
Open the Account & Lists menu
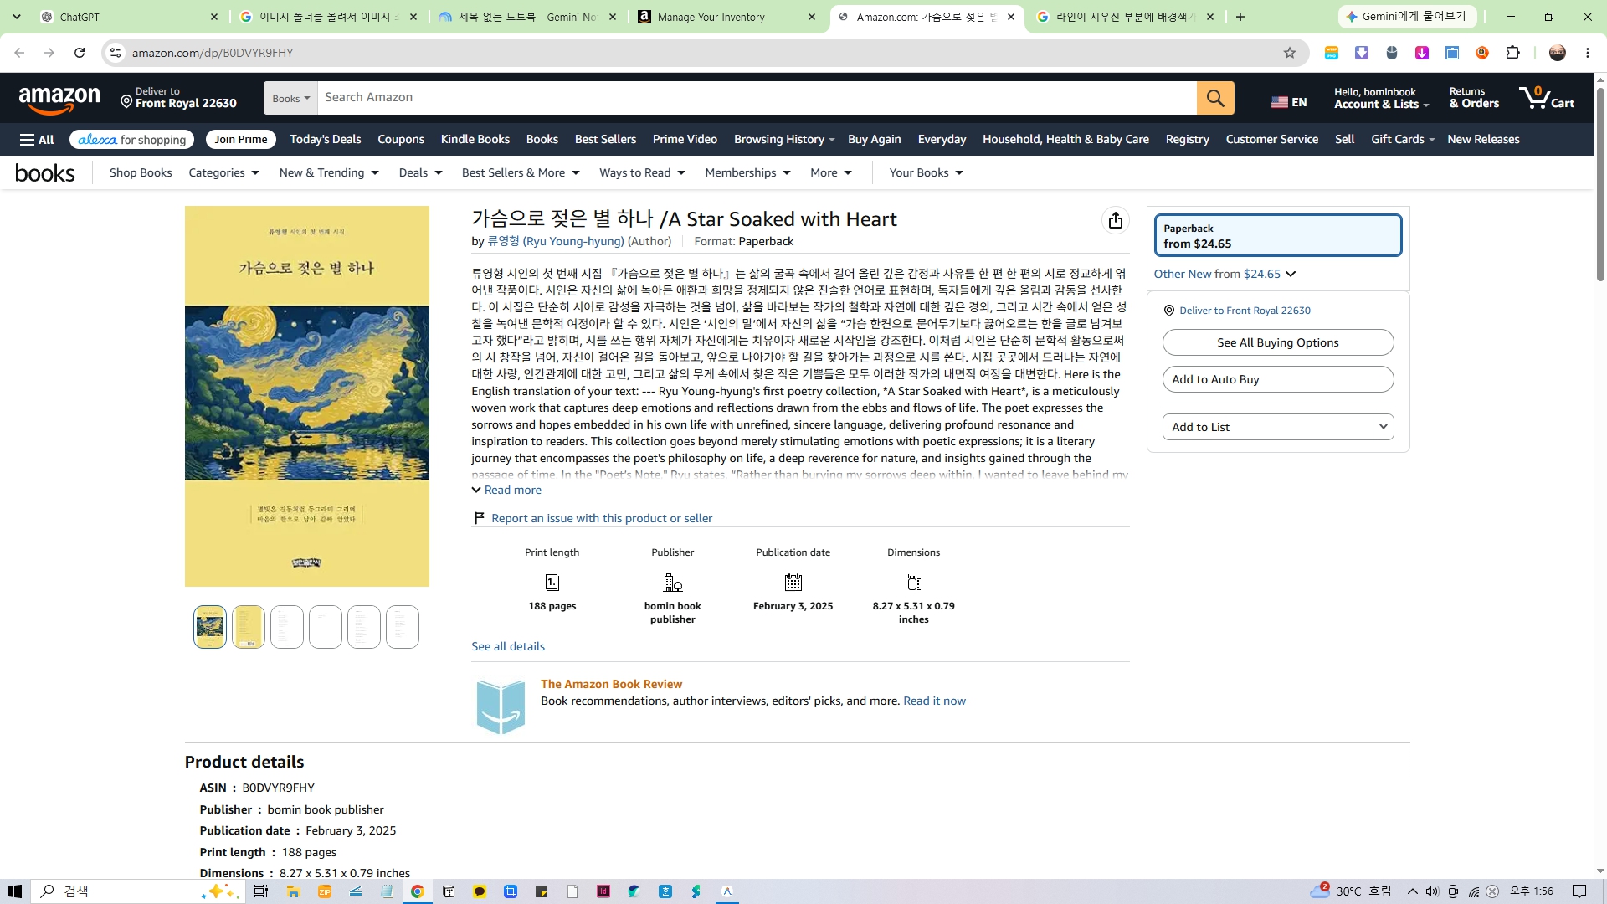click(1381, 98)
